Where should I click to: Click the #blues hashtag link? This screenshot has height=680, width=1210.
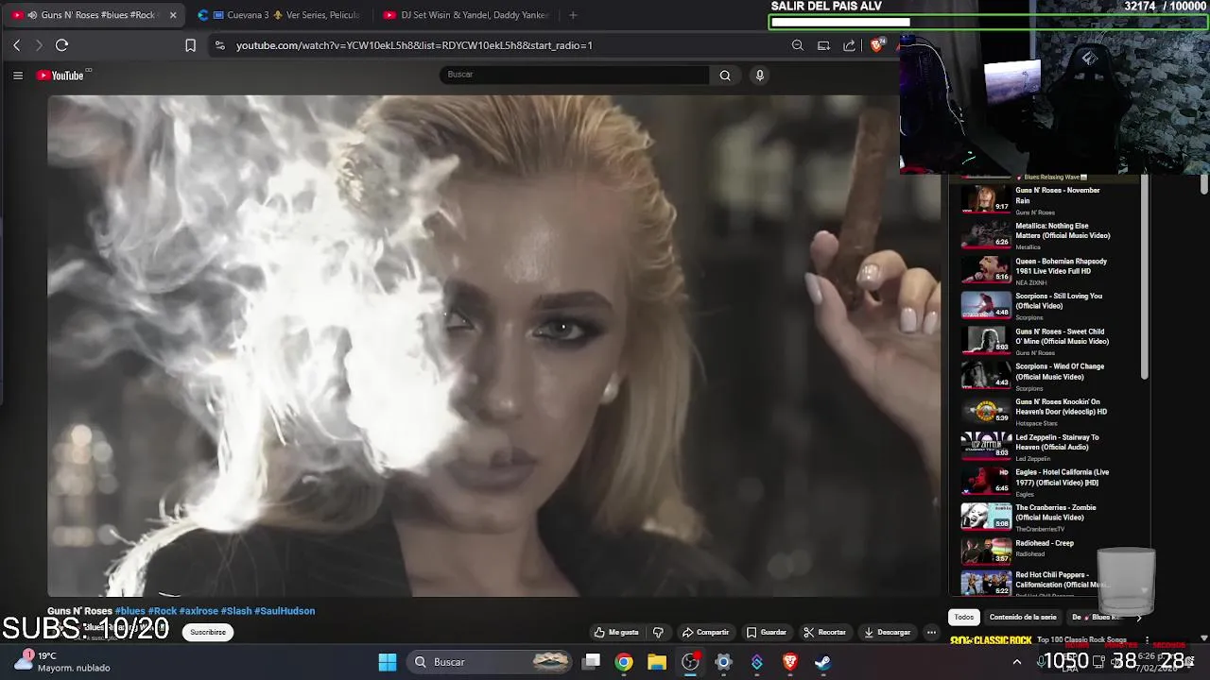pos(130,611)
